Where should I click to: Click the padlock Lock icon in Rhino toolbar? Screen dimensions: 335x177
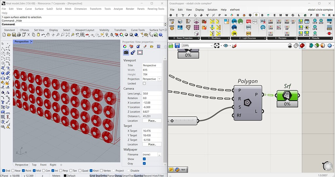click(x=112, y=35)
